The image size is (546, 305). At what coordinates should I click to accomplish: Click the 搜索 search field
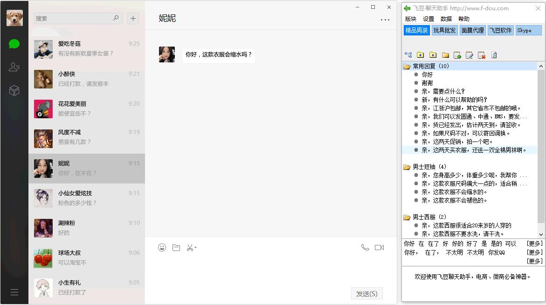click(x=75, y=18)
